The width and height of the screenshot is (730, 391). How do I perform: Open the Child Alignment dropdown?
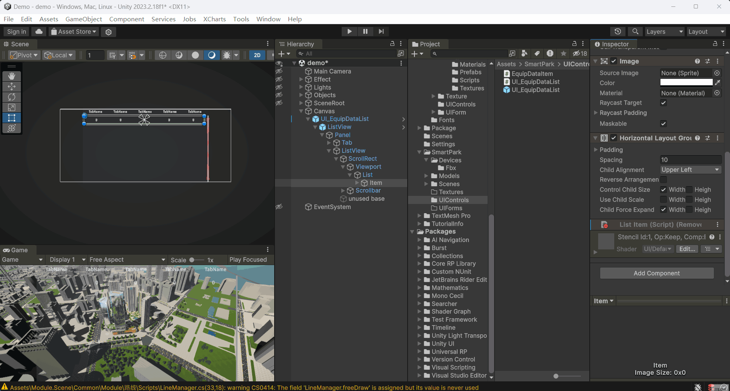690,170
